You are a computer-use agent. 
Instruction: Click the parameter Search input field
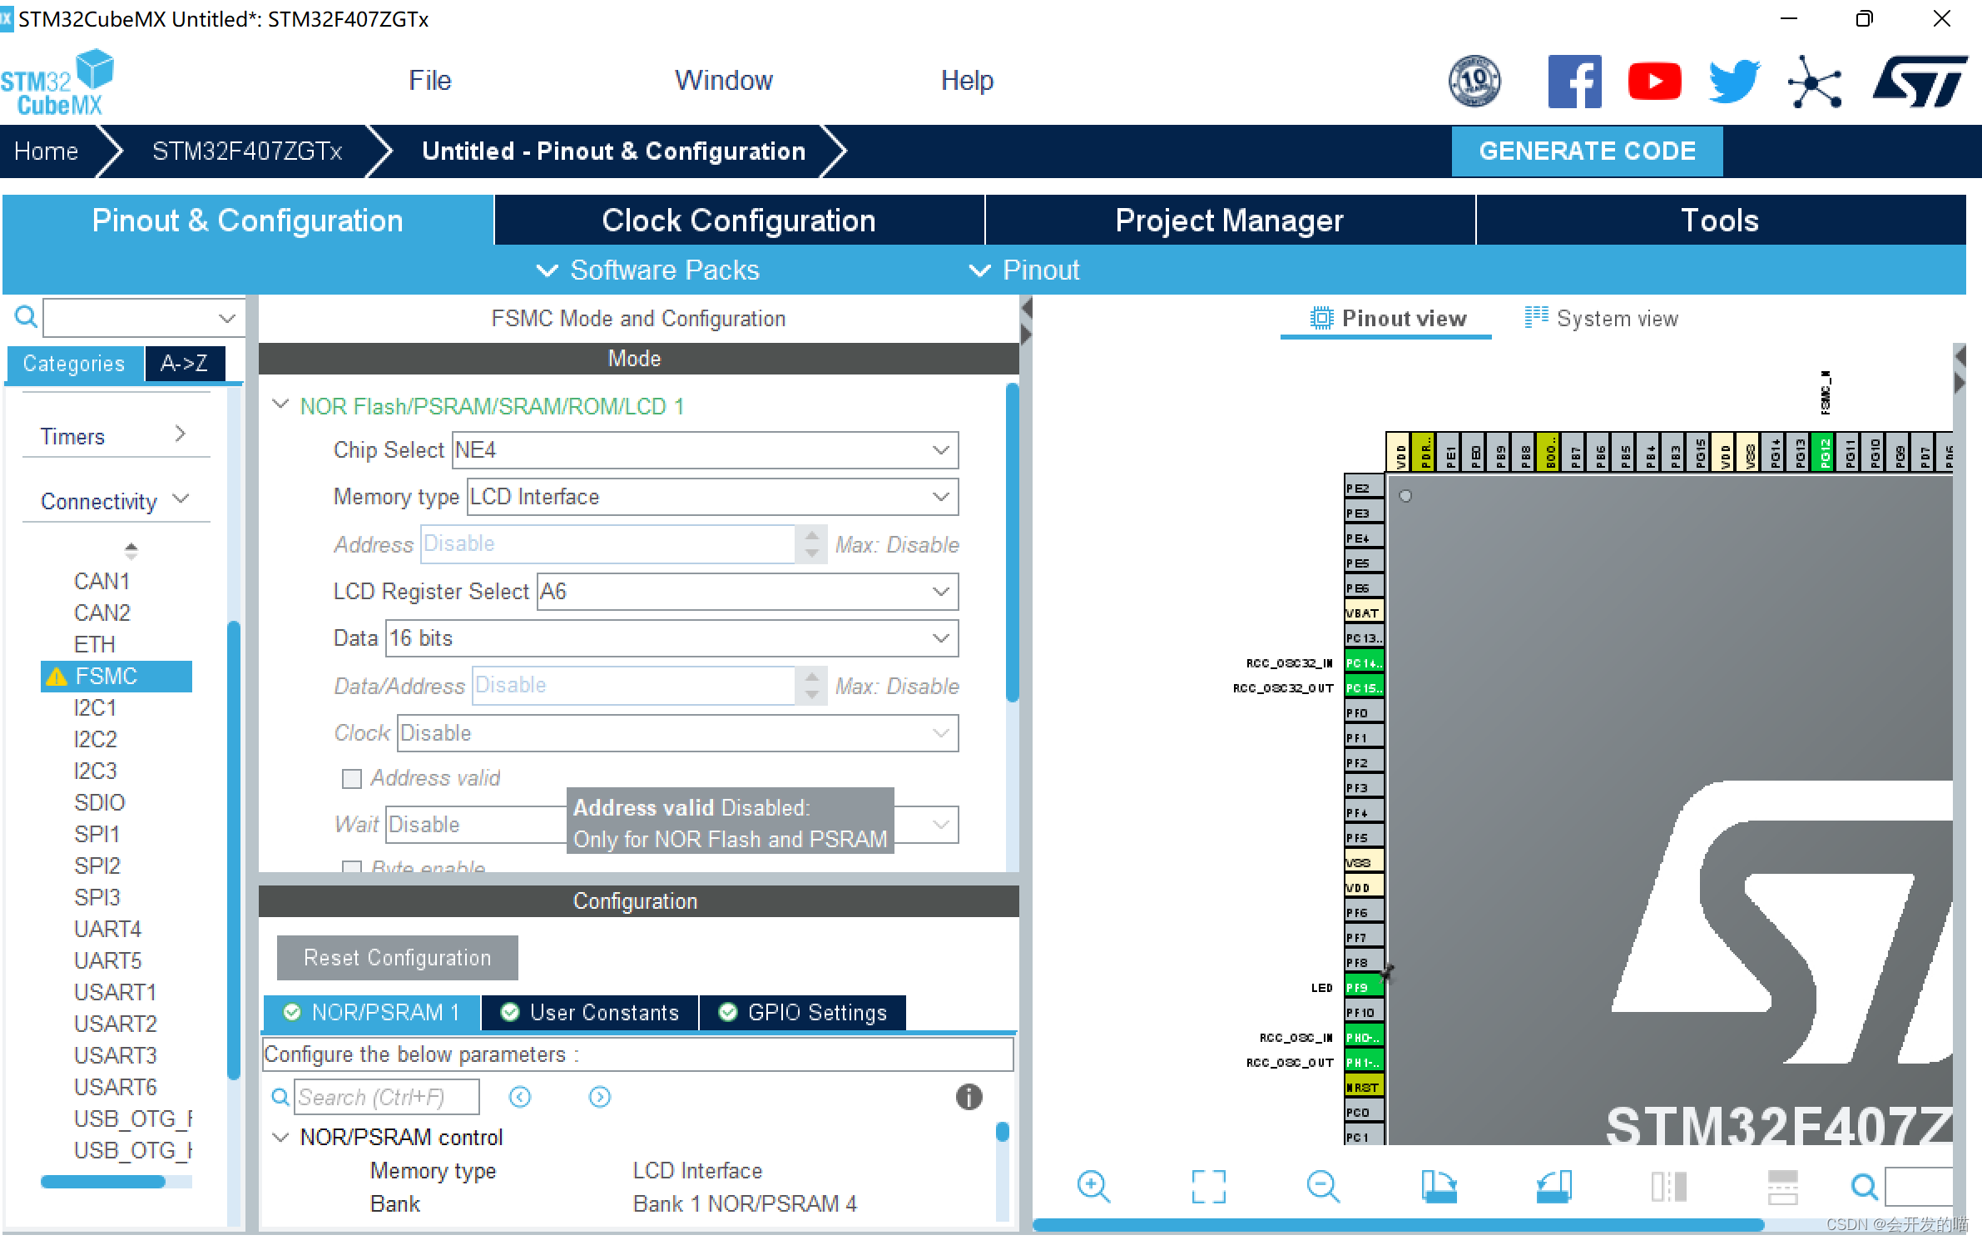pos(387,1097)
